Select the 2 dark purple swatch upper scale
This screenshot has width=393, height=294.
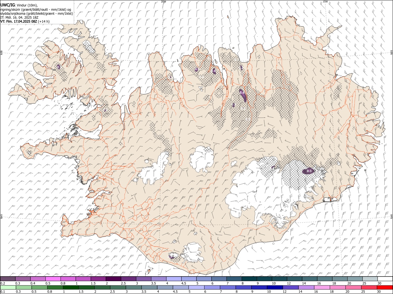[113, 279]
